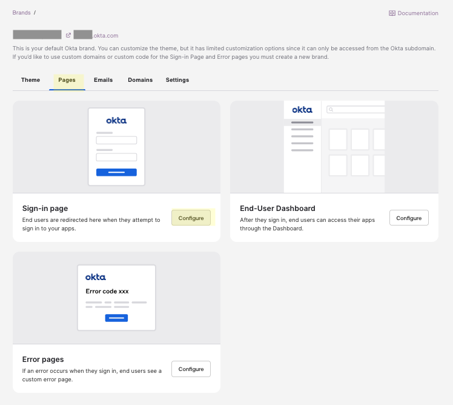Click the 'After they sign in' description
This screenshot has height=405, width=453.
308,224
